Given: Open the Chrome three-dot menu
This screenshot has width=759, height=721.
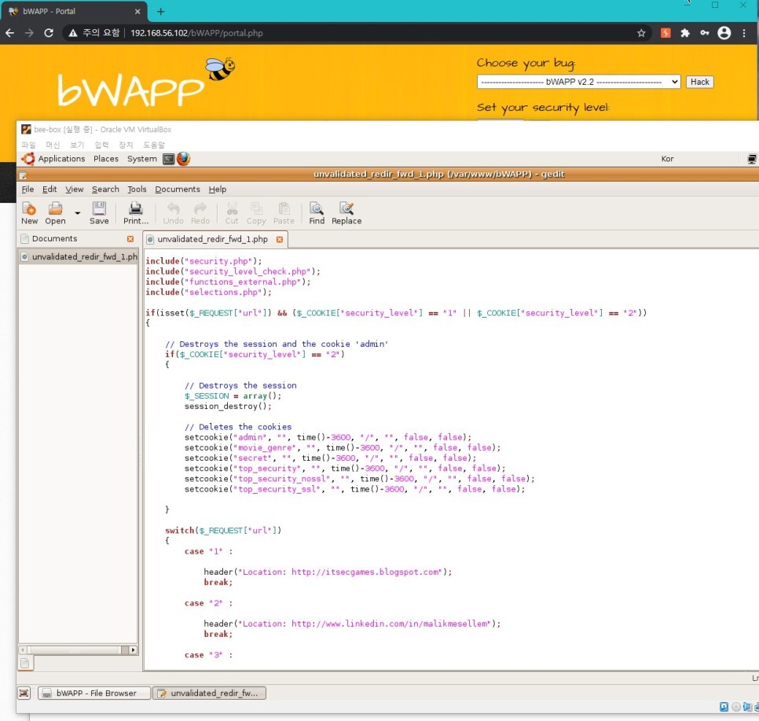Looking at the screenshot, I should point(744,33).
